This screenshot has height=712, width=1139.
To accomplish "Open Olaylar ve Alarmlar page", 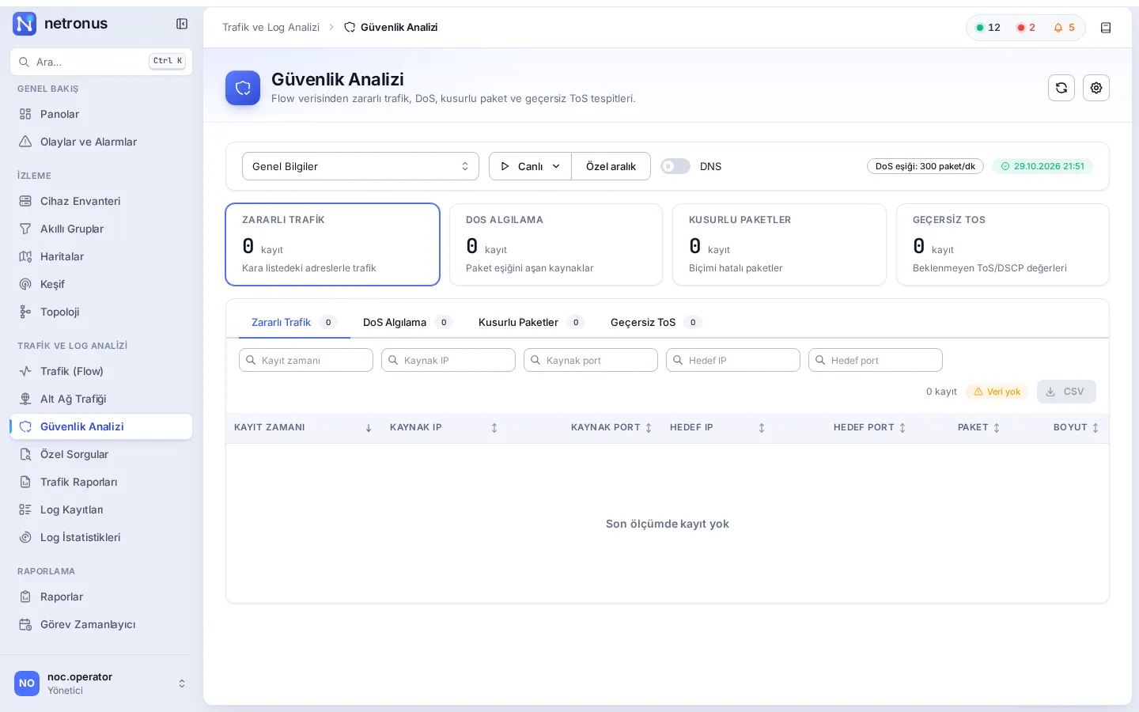I will click(x=101, y=142).
